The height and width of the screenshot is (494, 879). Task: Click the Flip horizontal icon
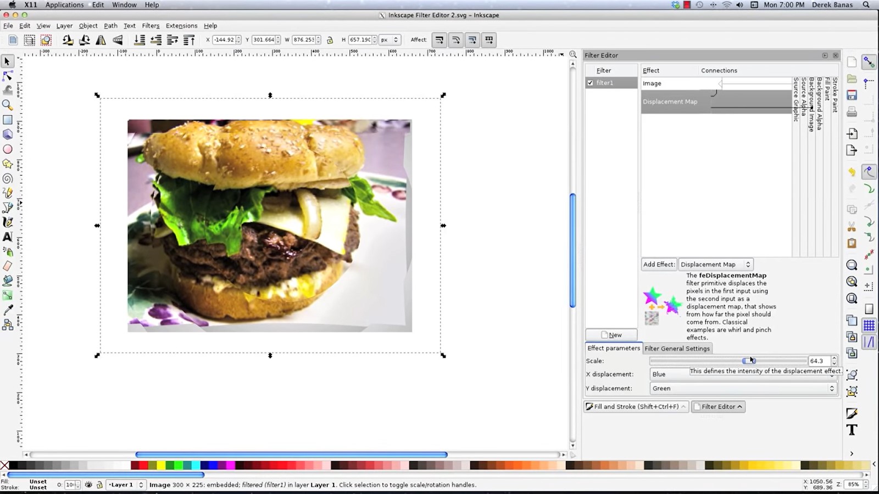(101, 40)
